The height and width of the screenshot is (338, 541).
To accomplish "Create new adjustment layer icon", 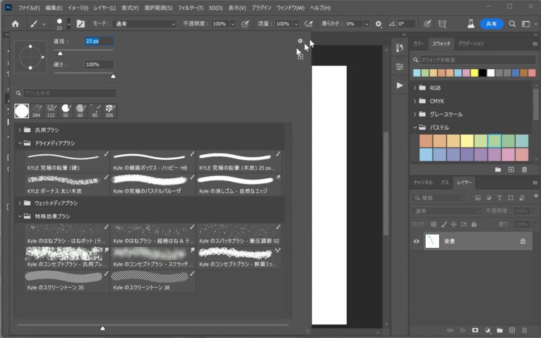I will [x=487, y=330].
